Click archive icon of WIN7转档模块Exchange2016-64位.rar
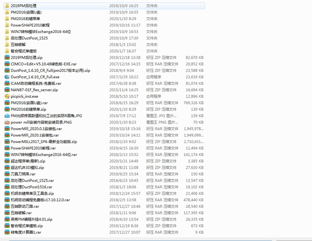The height and width of the screenshot is (241, 312). click(7, 154)
